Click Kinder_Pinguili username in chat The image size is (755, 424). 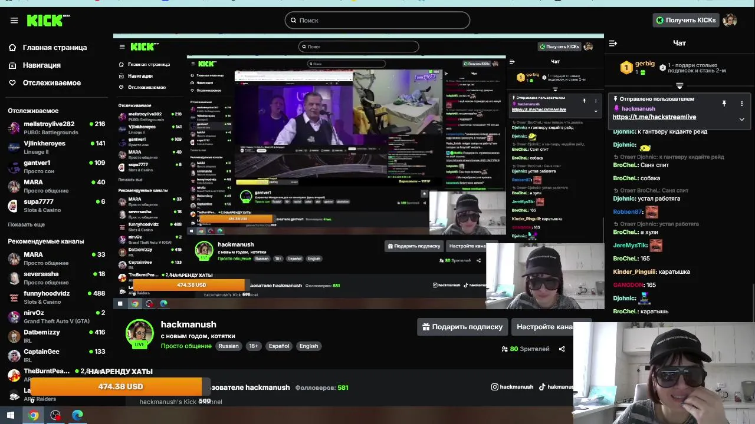point(634,272)
